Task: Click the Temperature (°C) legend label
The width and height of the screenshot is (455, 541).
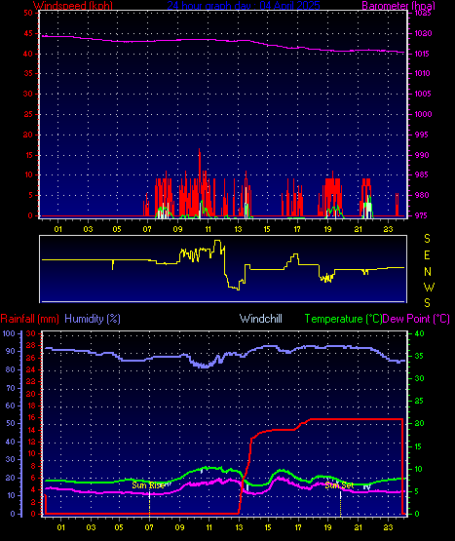Action: (x=344, y=319)
